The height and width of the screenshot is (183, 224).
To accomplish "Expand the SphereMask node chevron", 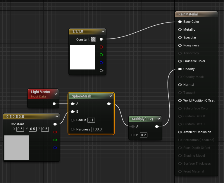I will 111,96.
